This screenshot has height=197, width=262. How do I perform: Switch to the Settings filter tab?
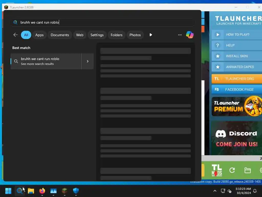97,35
